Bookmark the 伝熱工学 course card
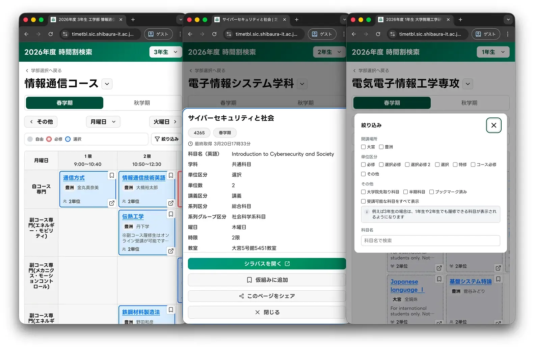Image resolution: width=534 pixels, height=349 pixels. 171,214
